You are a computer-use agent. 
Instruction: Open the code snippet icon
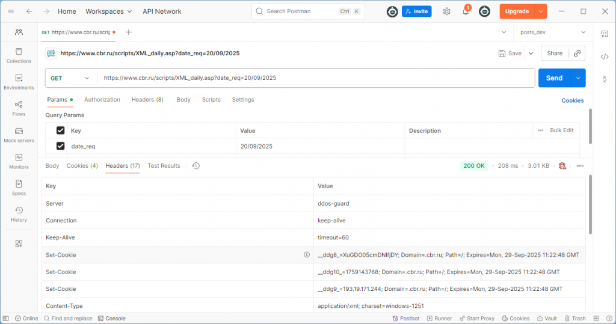pos(605,57)
